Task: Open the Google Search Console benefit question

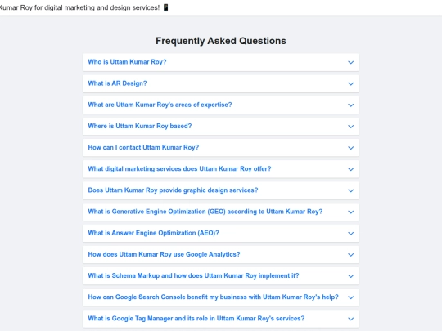Action: point(221,297)
